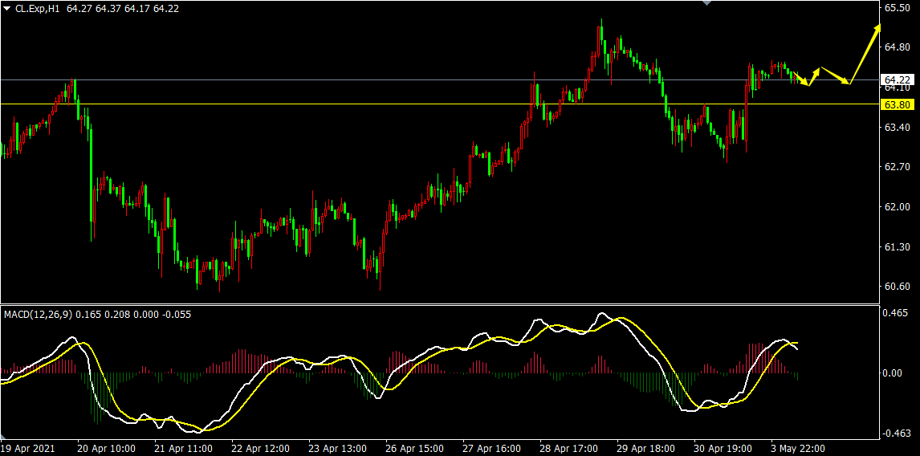Open the chart menu triangle beside CL.Exp,H1
The image size is (920, 456).
coord(6,9)
